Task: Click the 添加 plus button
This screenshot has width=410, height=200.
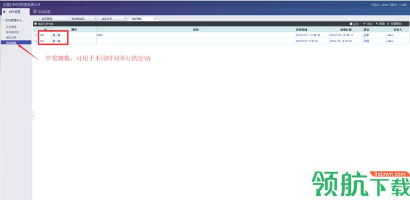Action: click(367, 24)
